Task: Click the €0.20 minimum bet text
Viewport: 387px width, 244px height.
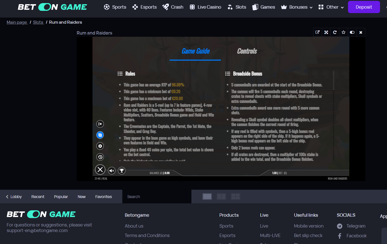Action: coord(176,92)
